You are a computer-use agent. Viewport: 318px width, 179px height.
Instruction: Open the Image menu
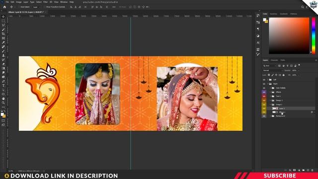click(x=19, y=2)
